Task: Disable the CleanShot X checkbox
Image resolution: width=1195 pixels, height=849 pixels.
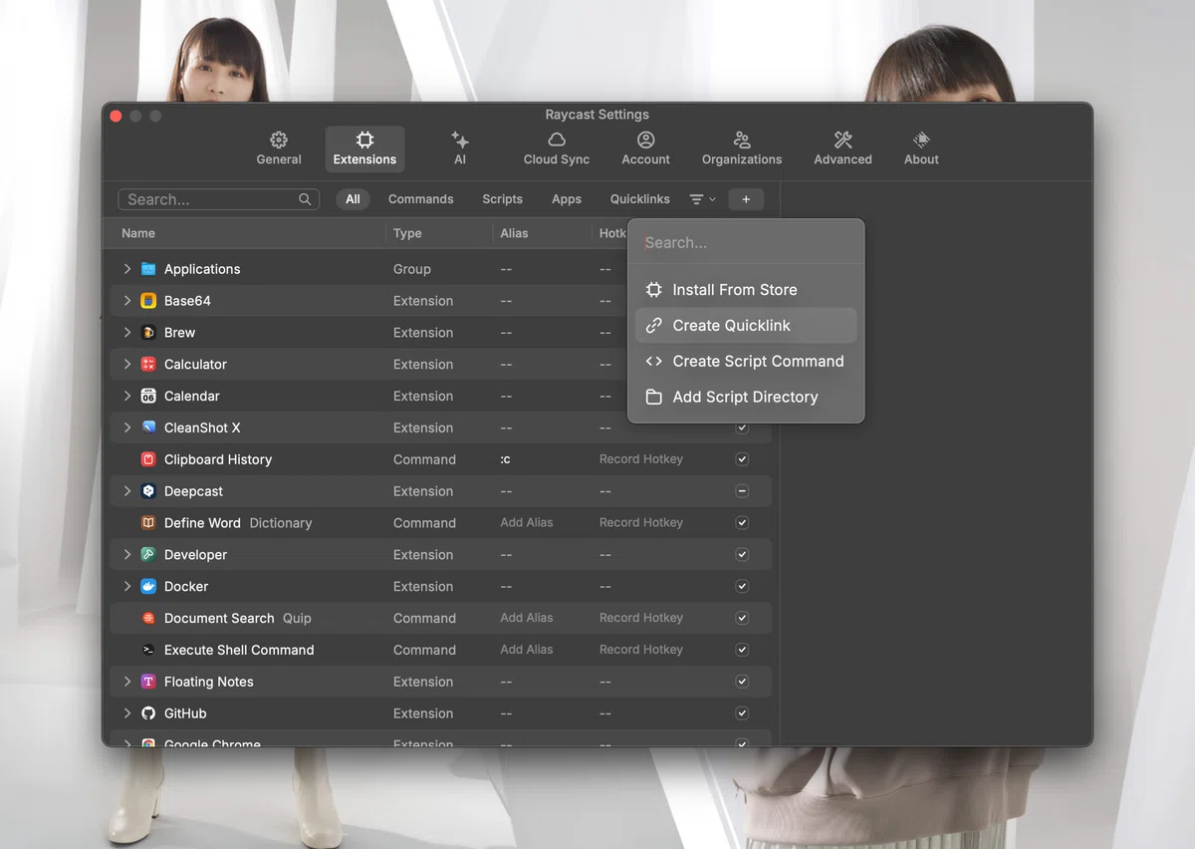Action: [x=742, y=427]
